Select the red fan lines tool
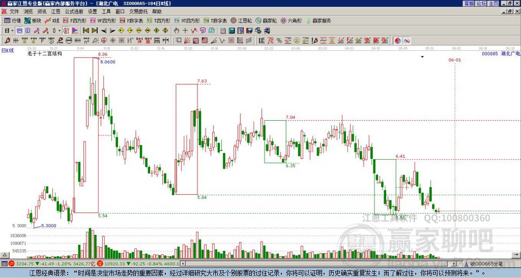521x278 pixels. coord(187,41)
